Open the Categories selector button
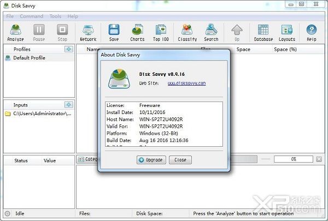 [x=87, y=159]
